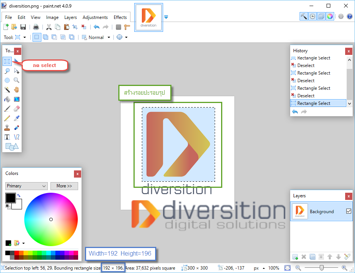Select the Line/Curve tool
The height and width of the screenshot is (273, 355).
(x=17, y=137)
